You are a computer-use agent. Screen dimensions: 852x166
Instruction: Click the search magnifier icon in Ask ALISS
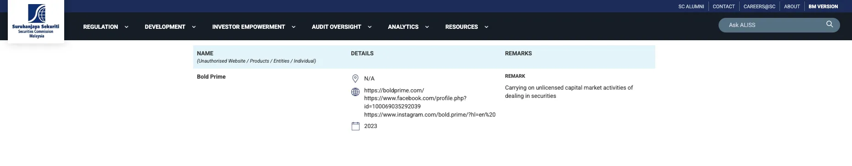point(830,24)
